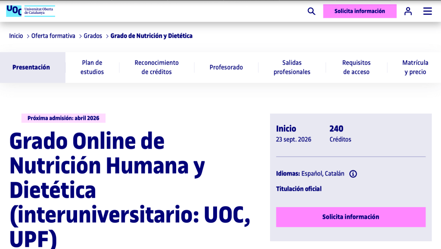Click Titulación oficial label
The height and width of the screenshot is (249, 441).
coord(299,189)
